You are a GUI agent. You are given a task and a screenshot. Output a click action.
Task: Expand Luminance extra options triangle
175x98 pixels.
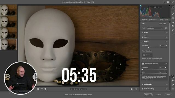[166, 68]
